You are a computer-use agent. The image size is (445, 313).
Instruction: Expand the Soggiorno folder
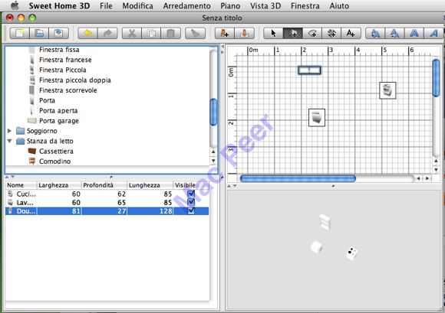(10, 131)
